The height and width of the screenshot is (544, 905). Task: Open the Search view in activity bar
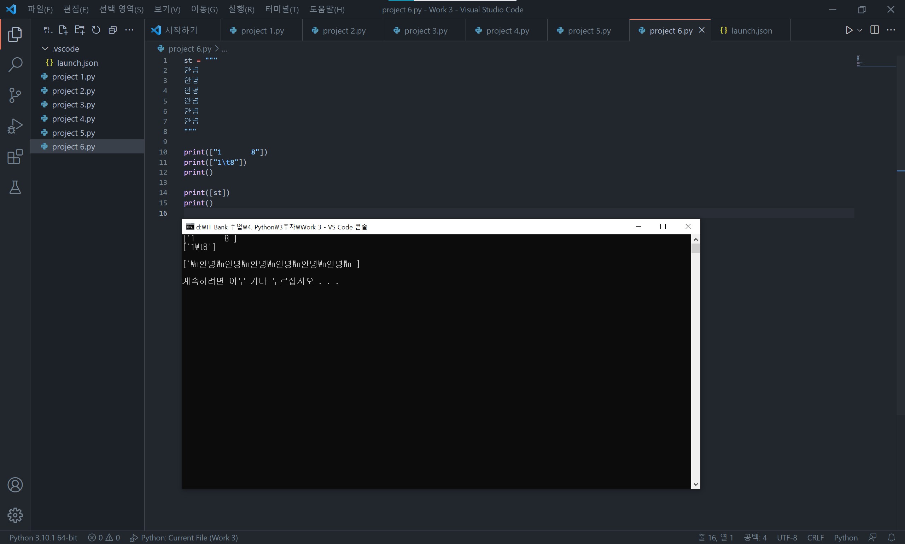[15, 65]
